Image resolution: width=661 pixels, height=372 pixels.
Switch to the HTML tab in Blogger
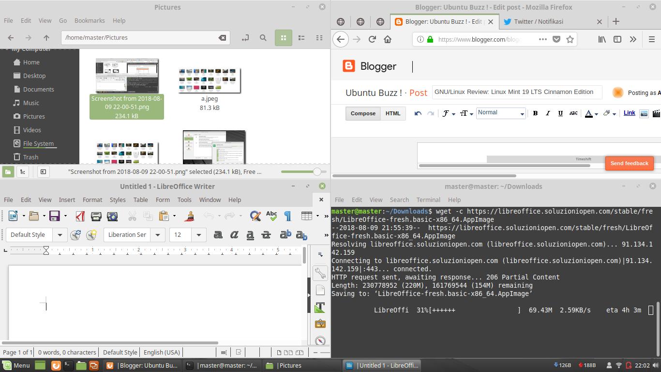[393, 113]
